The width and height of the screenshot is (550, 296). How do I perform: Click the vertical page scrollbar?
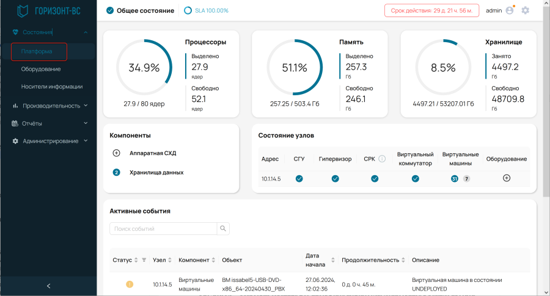coord(546,101)
